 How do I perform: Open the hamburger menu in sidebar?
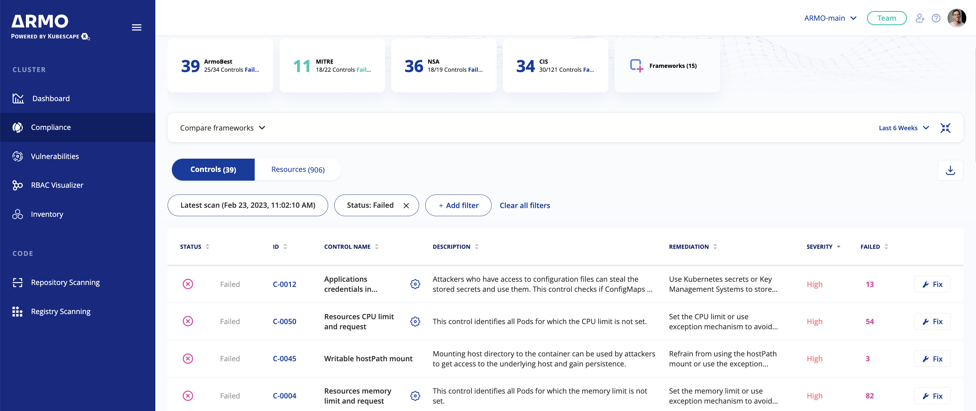coord(136,27)
